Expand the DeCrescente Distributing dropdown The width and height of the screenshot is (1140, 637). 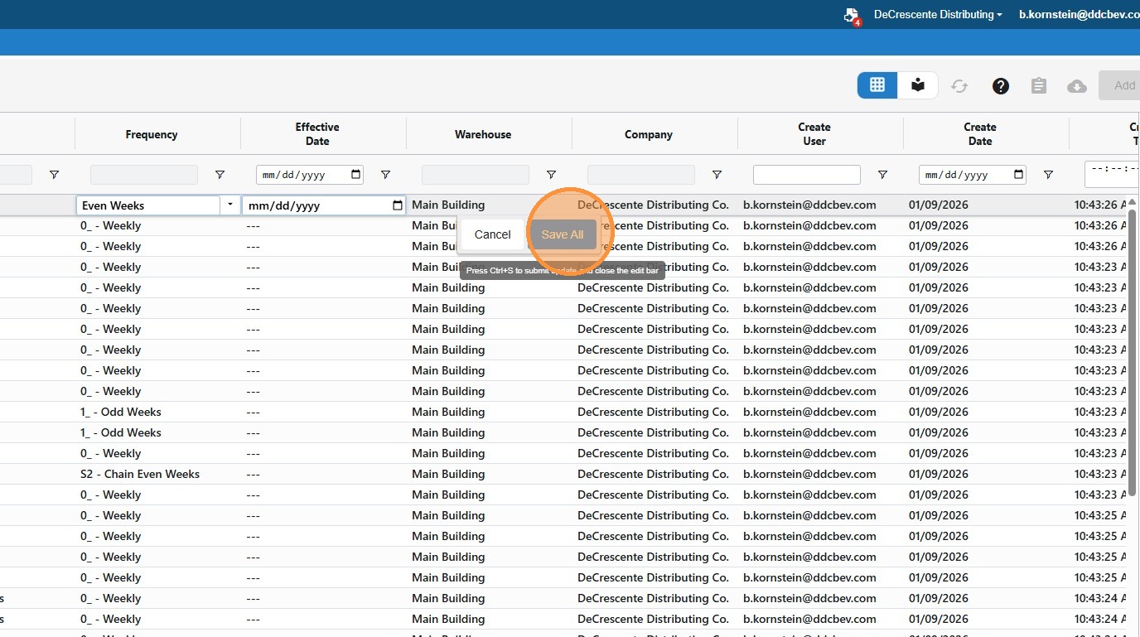click(x=938, y=15)
